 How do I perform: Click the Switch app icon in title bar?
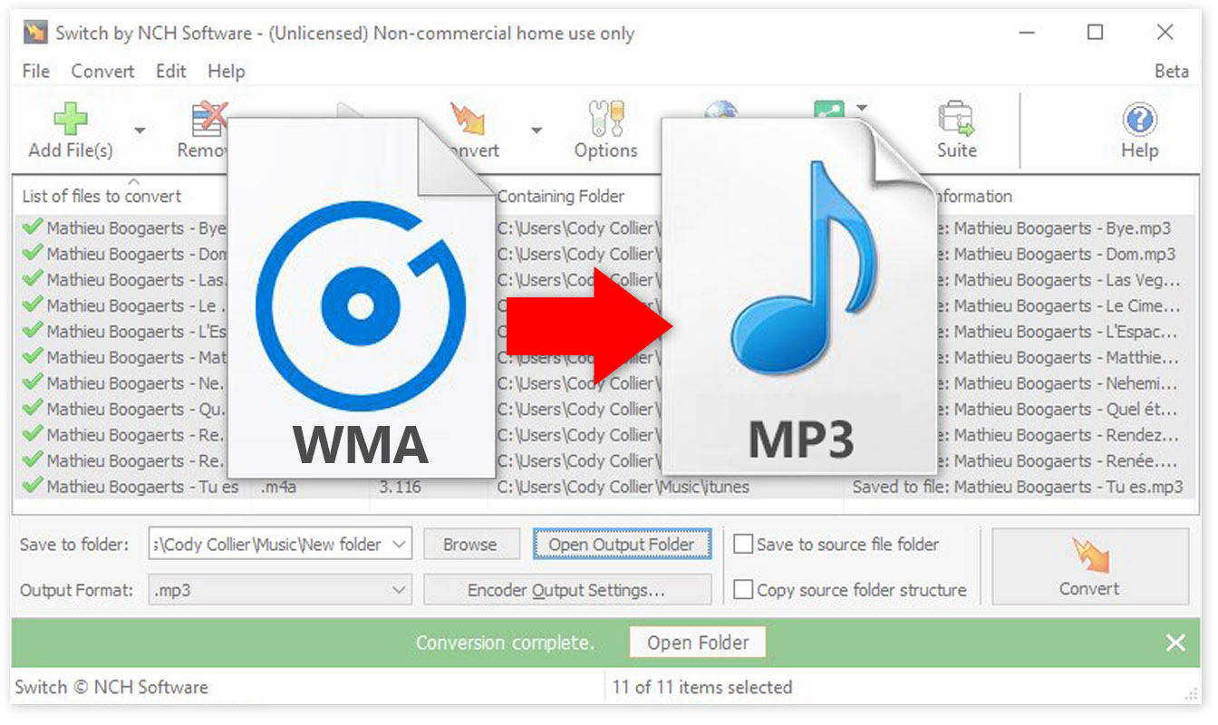coord(35,34)
